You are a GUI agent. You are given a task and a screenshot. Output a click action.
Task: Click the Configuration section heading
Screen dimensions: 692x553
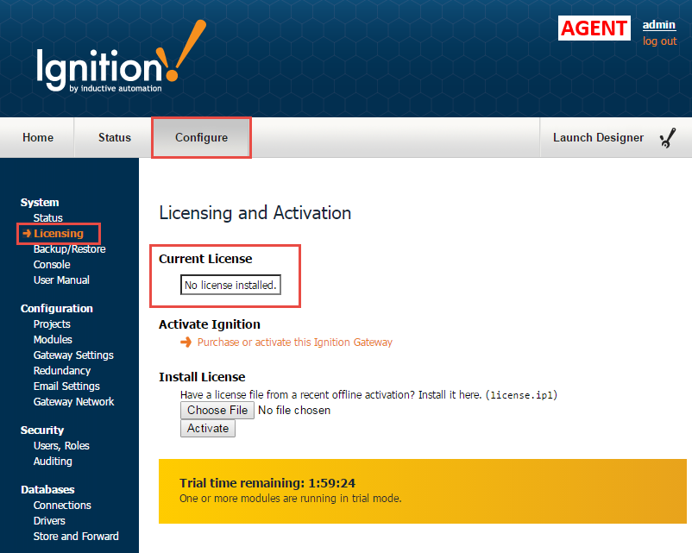tap(57, 309)
